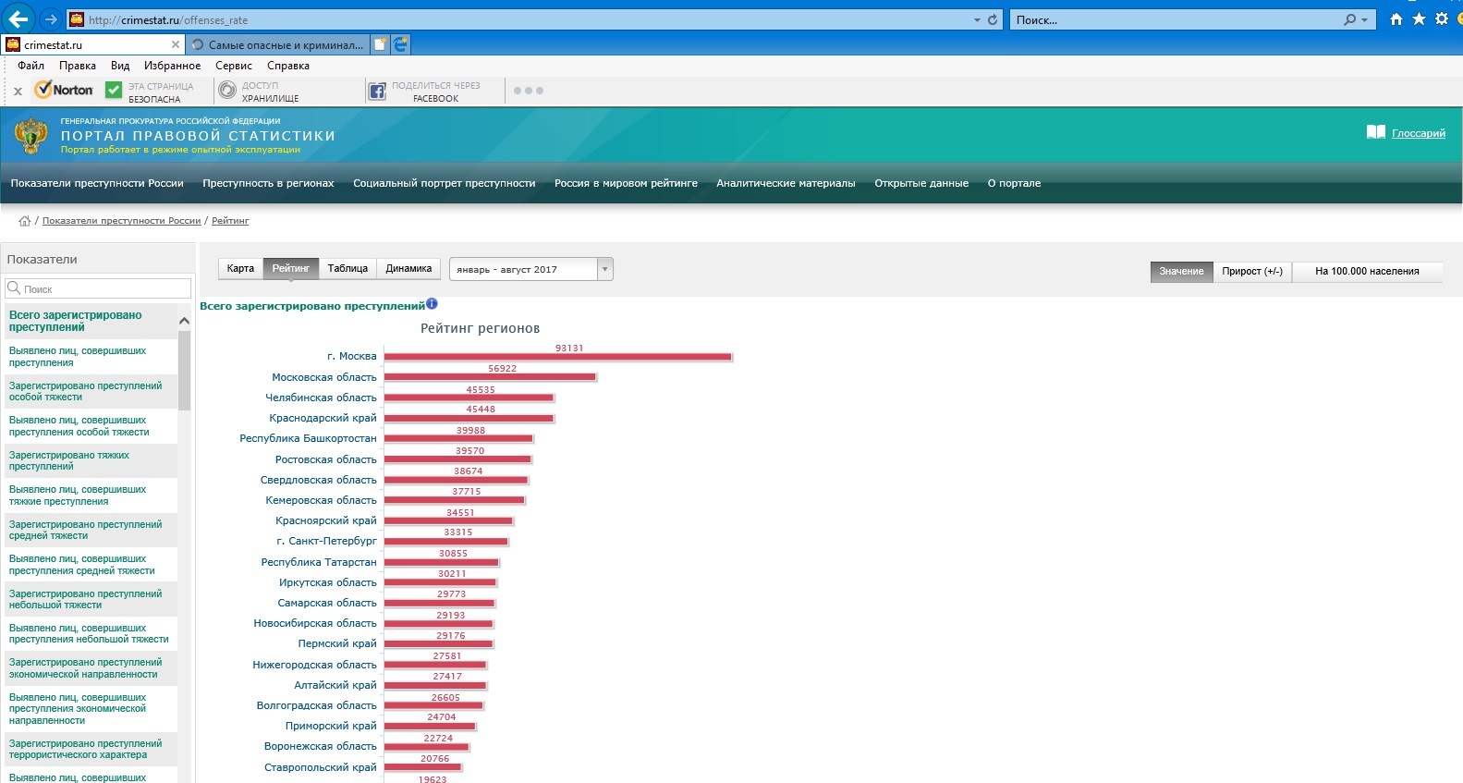The height and width of the screenshot is (783, 1463).
Task: Go back with the browser back arrow
Action: [18, 18]
